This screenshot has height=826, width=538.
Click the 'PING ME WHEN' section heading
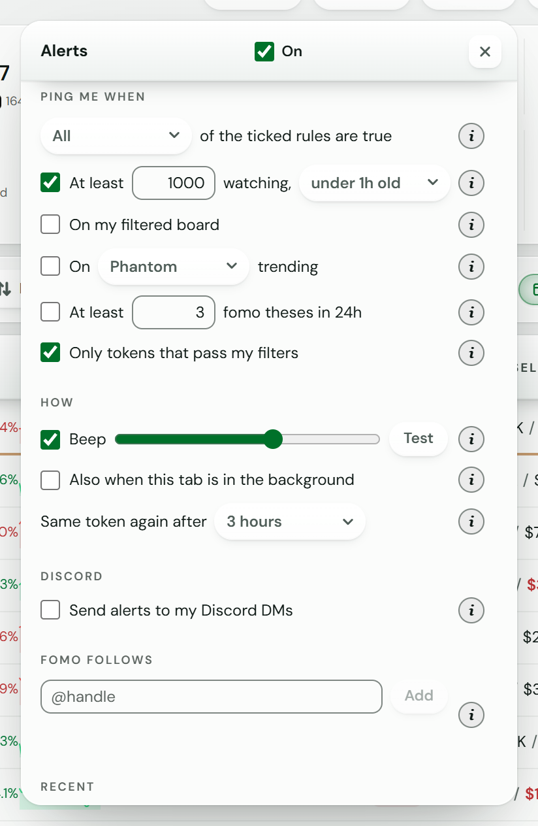93,97
